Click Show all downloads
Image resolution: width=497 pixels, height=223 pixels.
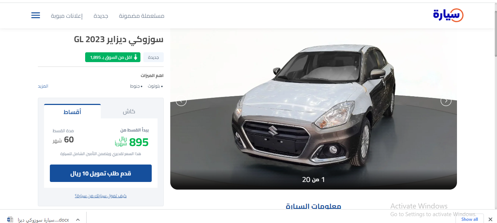point(470,219)
